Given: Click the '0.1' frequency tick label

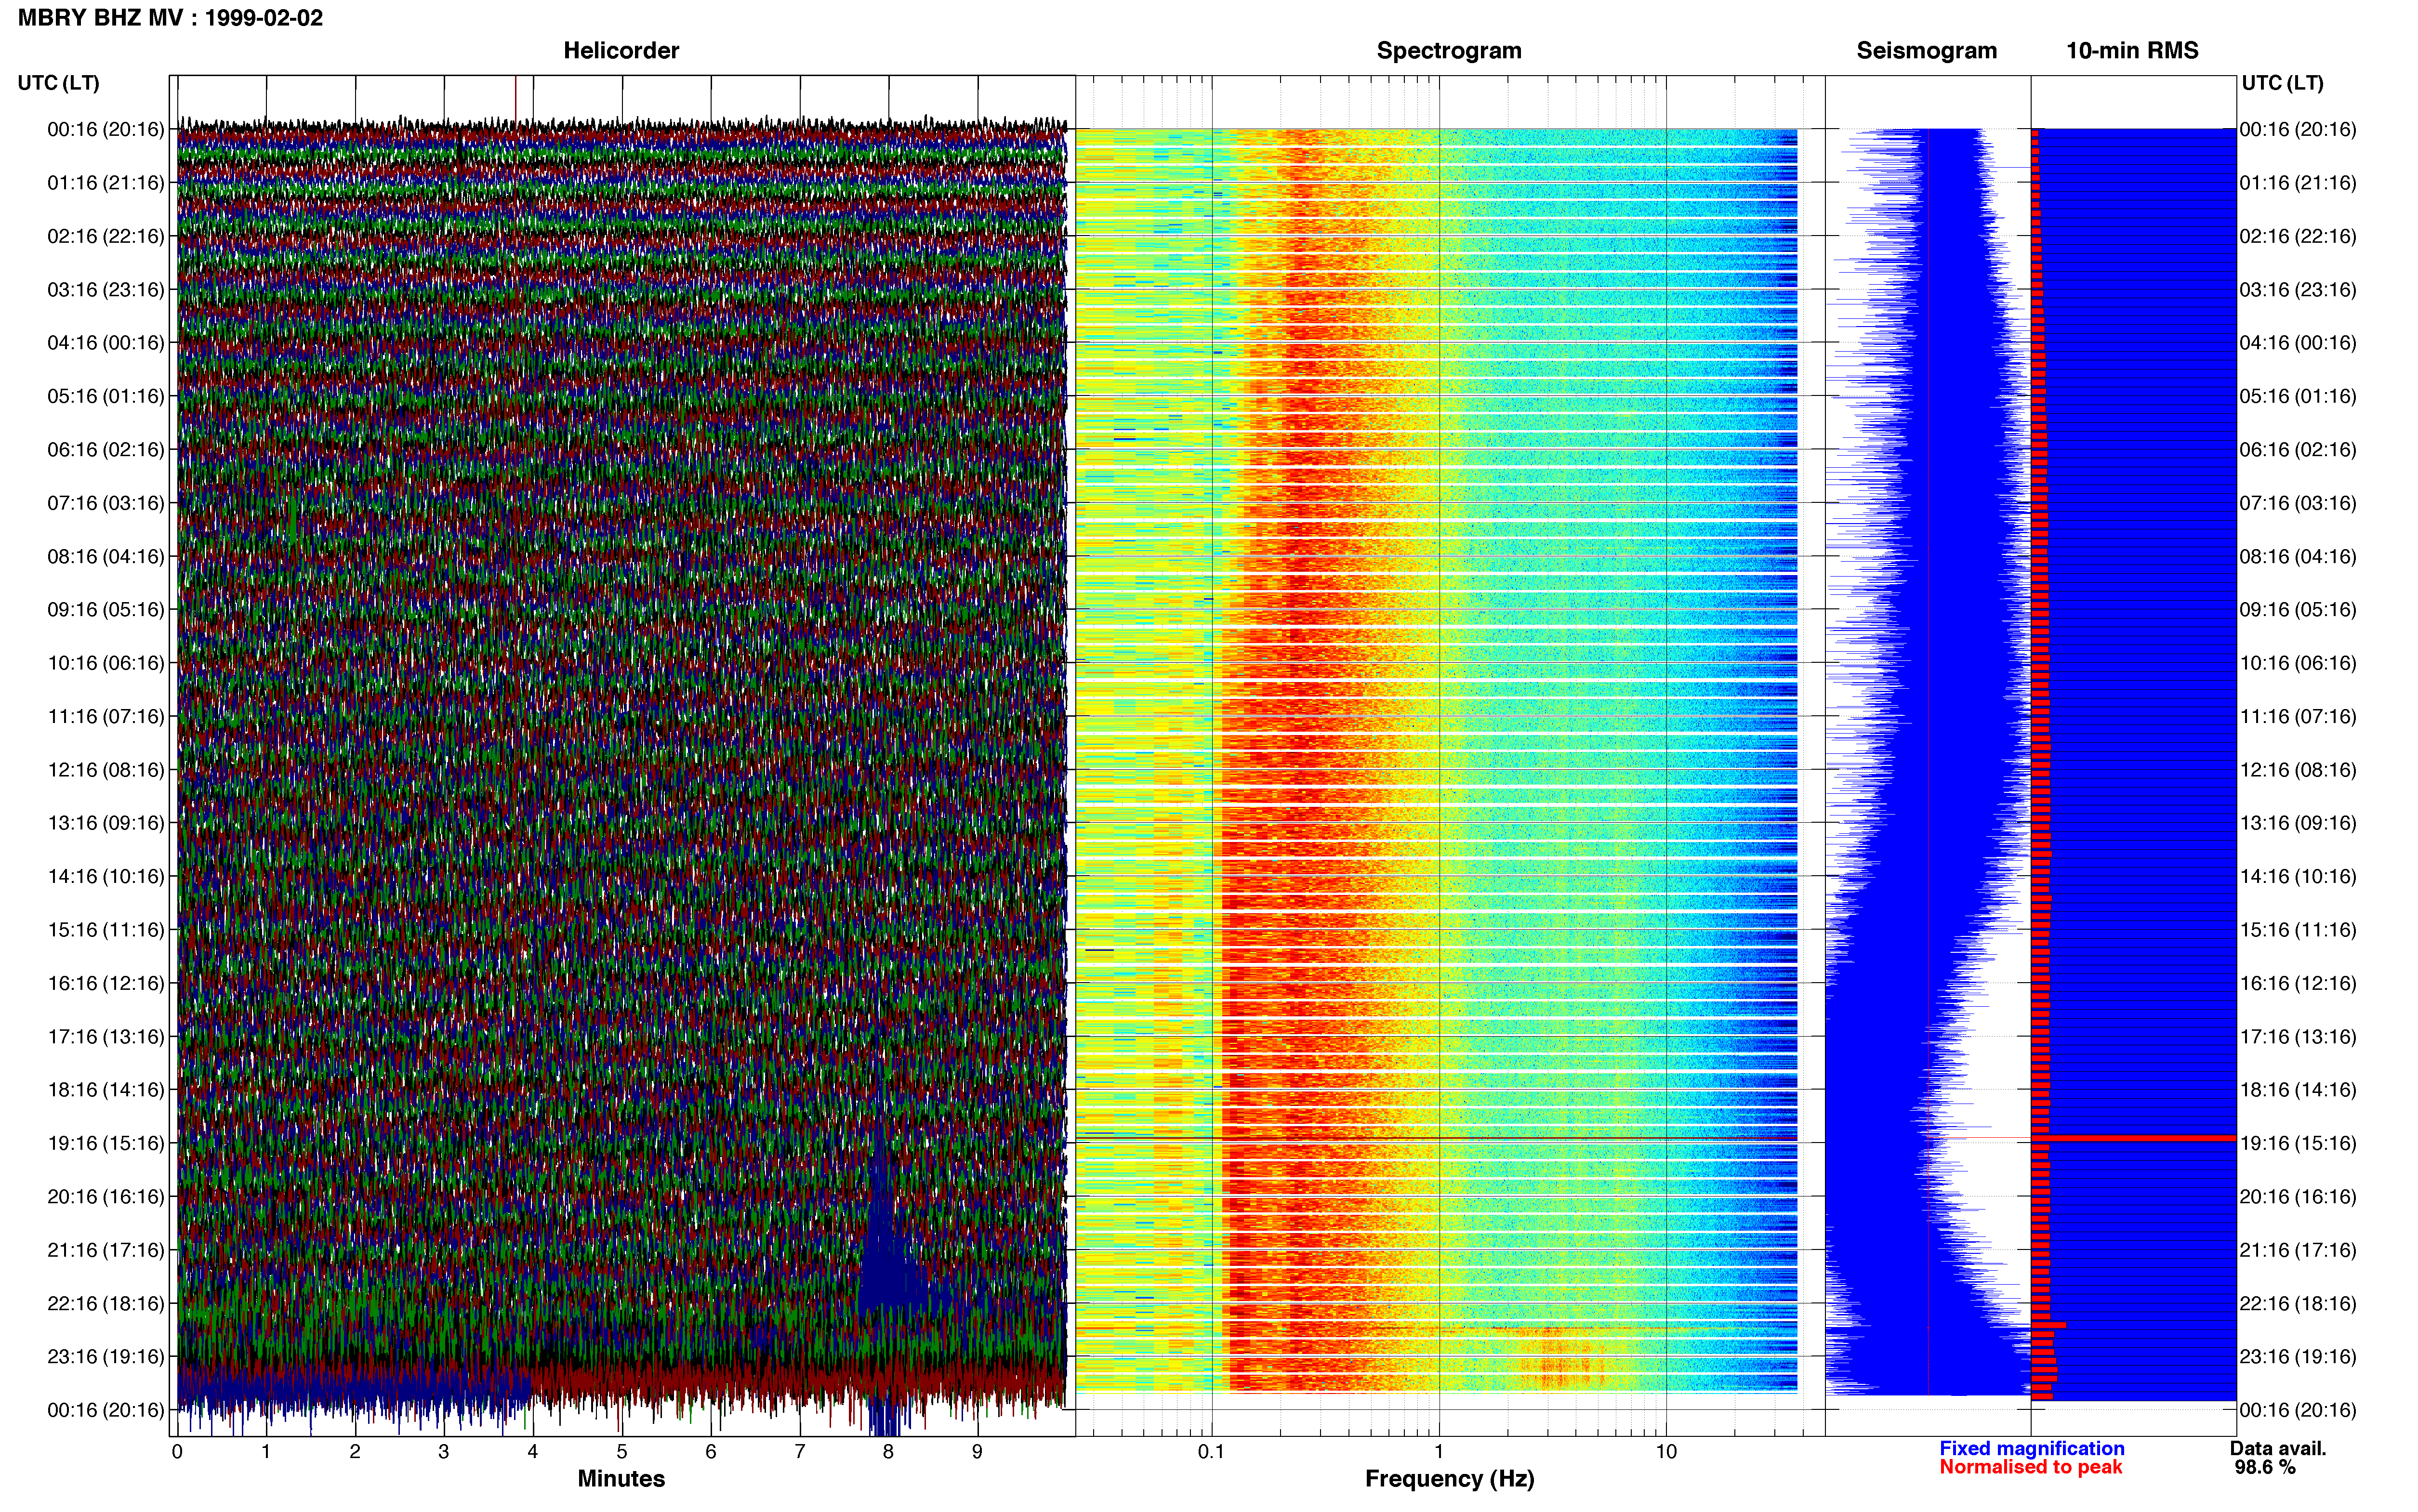Looking at the screenshot, I should pyautogui.click(x=1211, y=1452).
